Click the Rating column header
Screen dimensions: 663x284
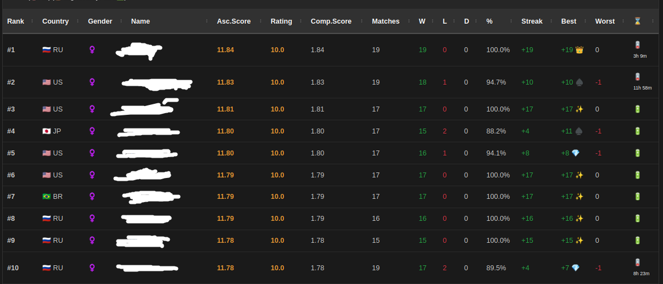pos(282,21)
